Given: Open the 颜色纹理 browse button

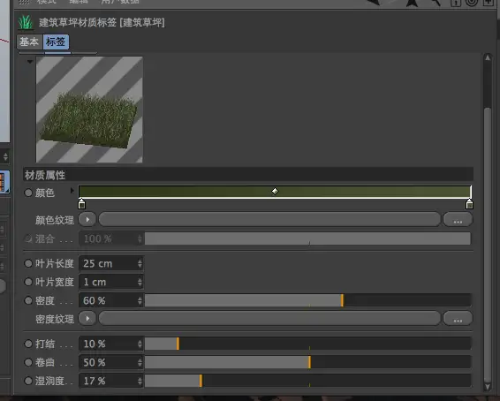Looking at the screenshot, I should [x=458, y=220].
